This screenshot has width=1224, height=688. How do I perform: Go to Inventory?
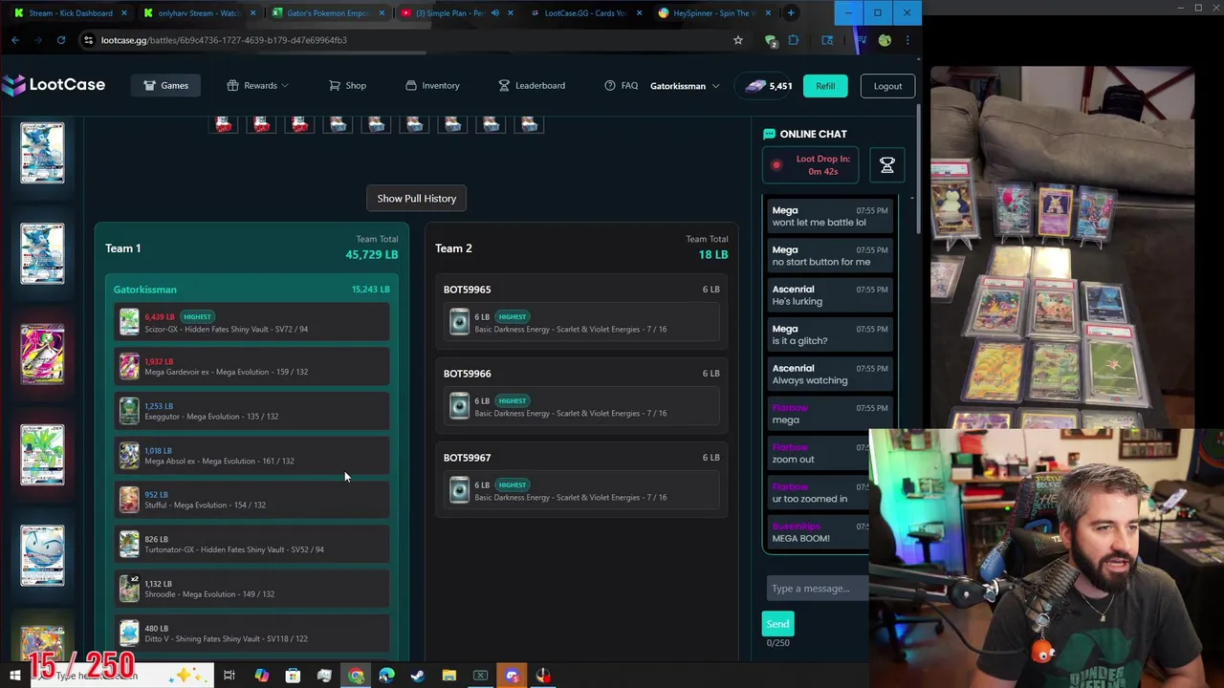(x=432, y=85)
